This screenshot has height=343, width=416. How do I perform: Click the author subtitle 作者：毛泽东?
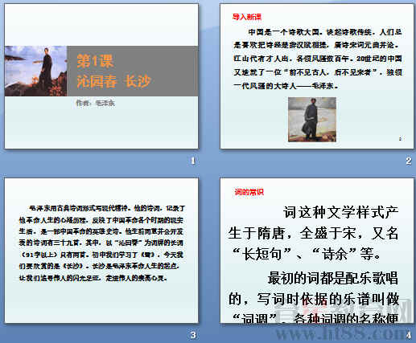(x=95, y=103)
